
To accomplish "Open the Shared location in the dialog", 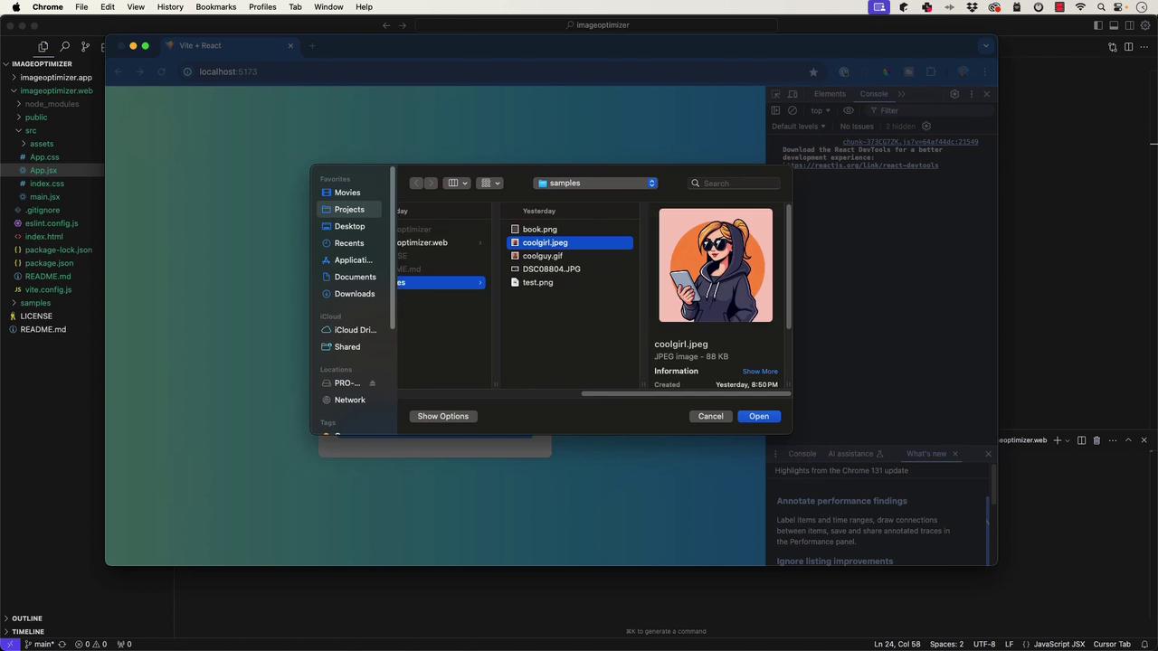I will pos(347,347).
